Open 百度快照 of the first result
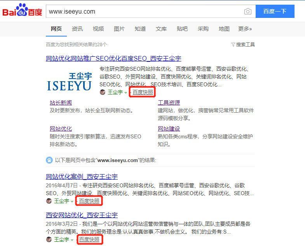Viewport: 305px width, 246px height. pos(143,92)
